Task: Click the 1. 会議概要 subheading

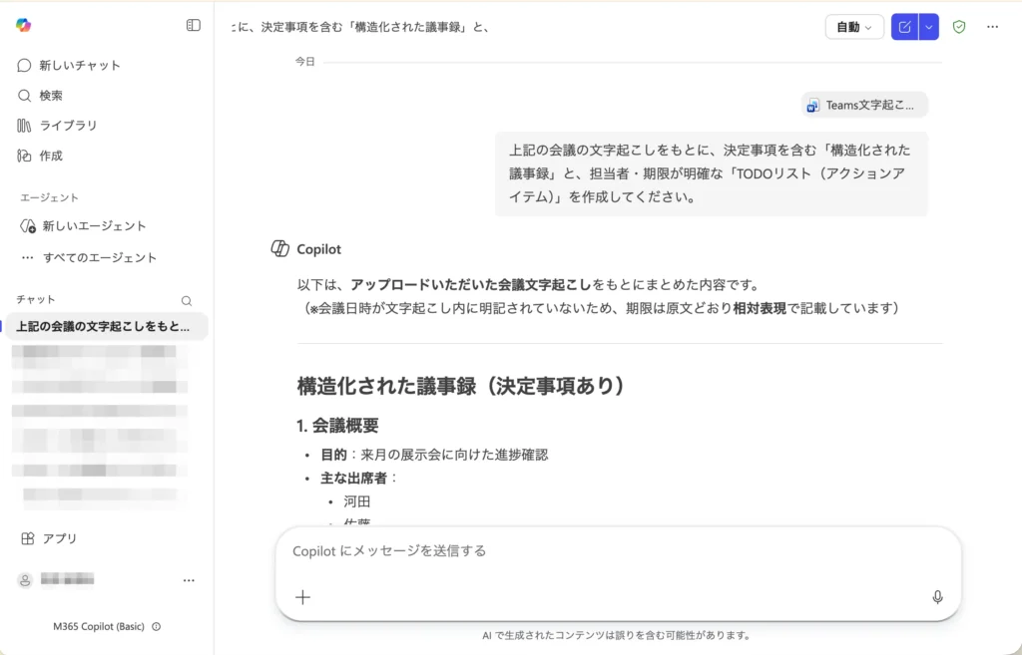Action: [x=337, y=426]
